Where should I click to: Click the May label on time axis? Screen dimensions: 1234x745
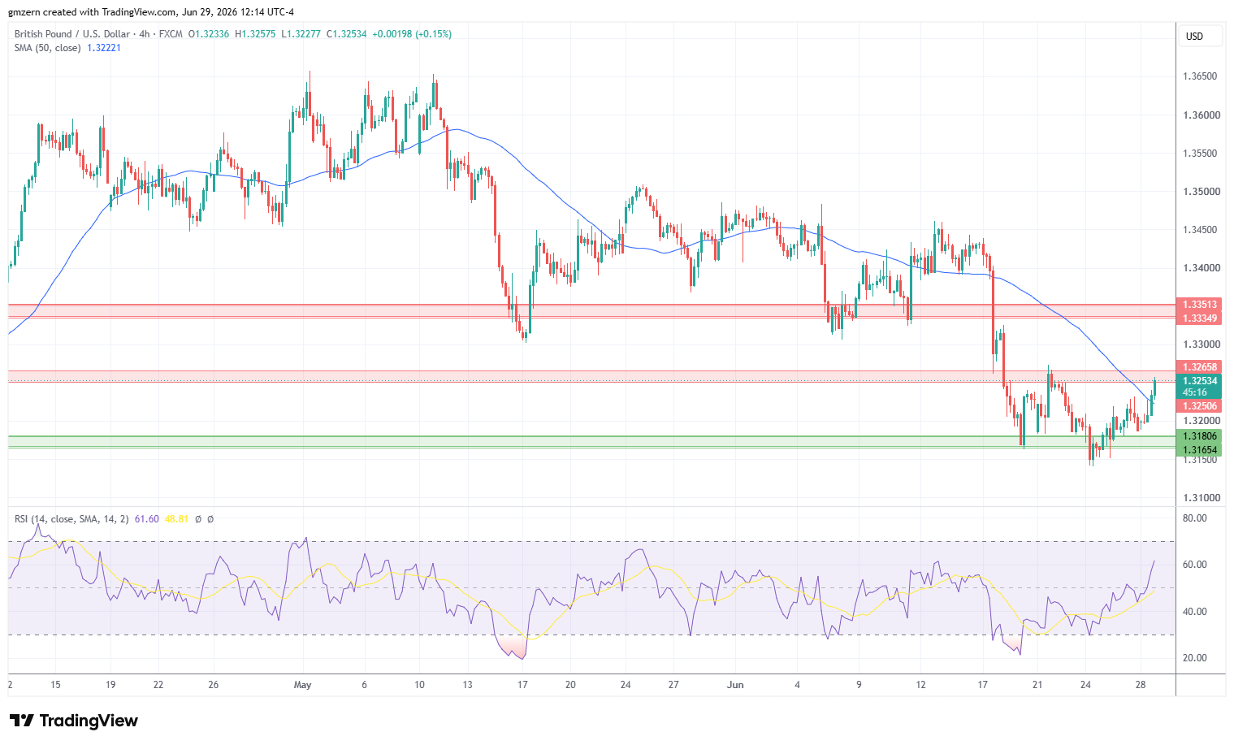click(302, 685)
